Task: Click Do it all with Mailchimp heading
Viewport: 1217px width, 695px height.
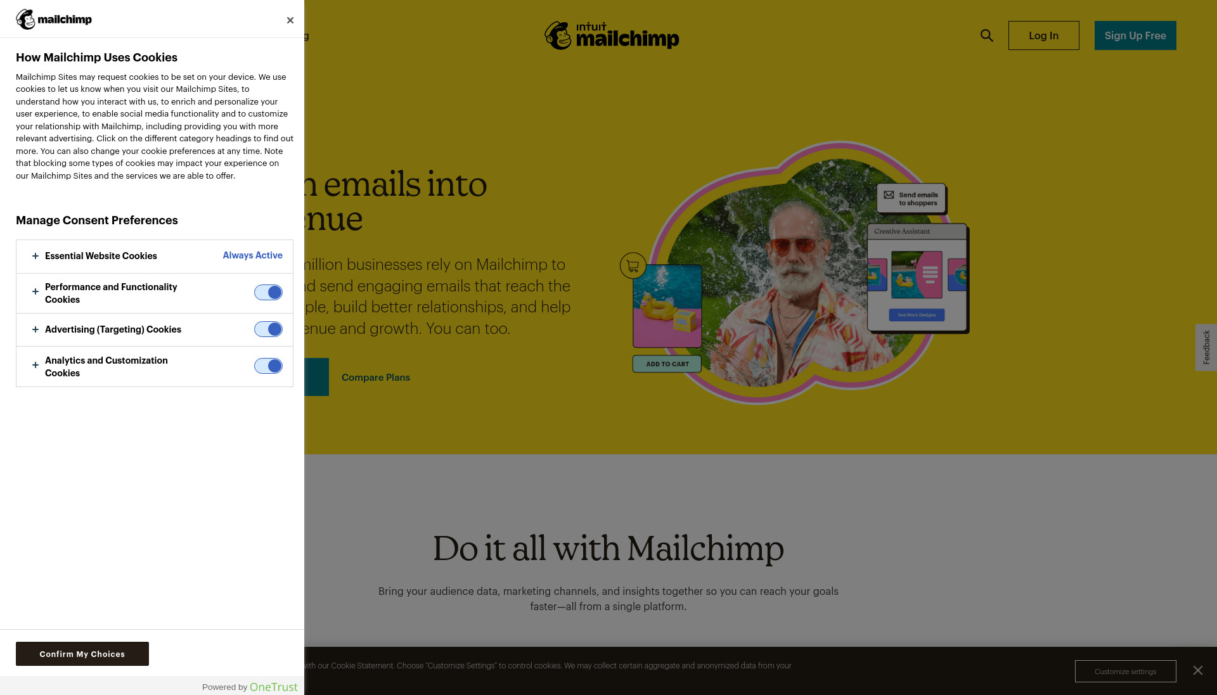Action: click(x=608, y=549)
